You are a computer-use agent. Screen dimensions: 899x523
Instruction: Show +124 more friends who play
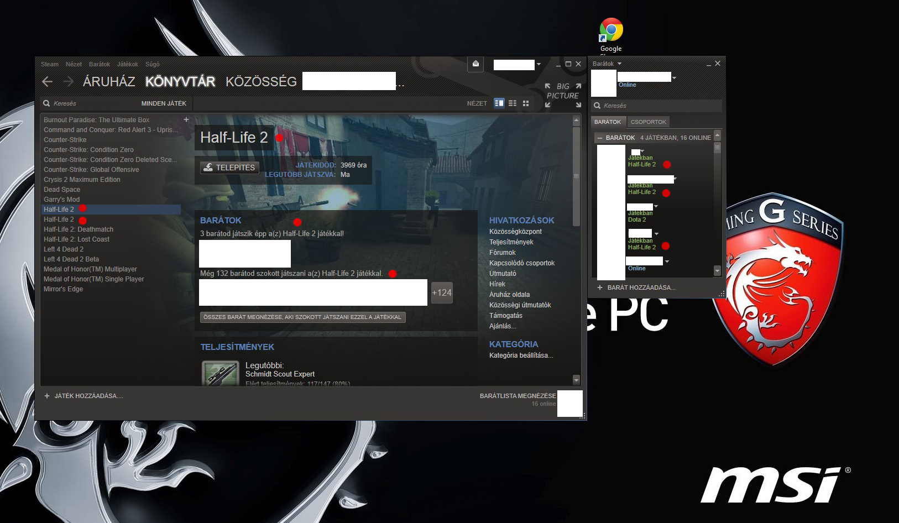pos(441,292)
